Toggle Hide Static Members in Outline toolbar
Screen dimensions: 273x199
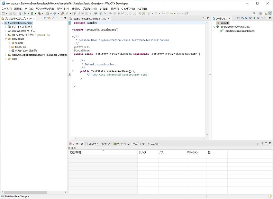(250, 18)
